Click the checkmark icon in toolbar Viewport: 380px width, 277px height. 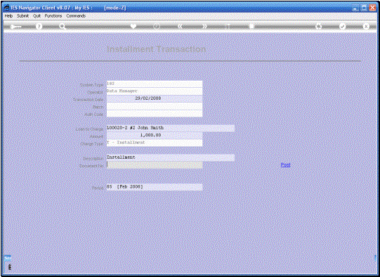342,26
